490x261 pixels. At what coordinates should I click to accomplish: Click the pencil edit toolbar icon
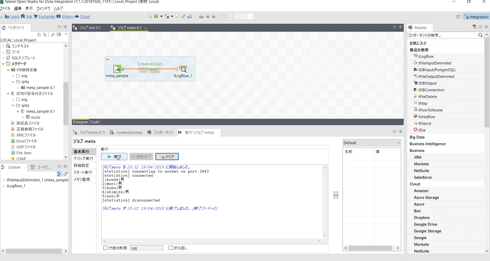pyautogui.click(x=178, y=16)
